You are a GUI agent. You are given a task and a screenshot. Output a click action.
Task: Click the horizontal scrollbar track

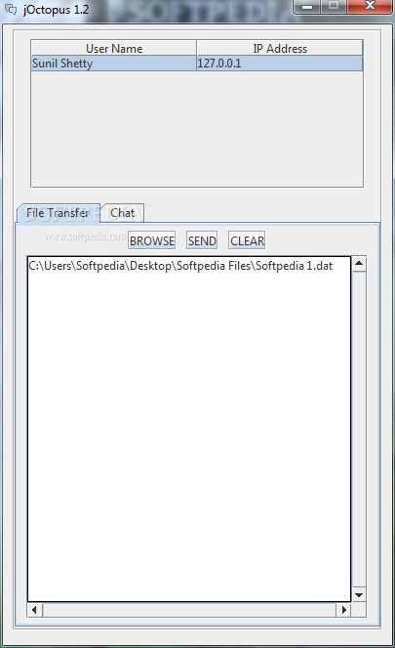[x=189, y=610]
